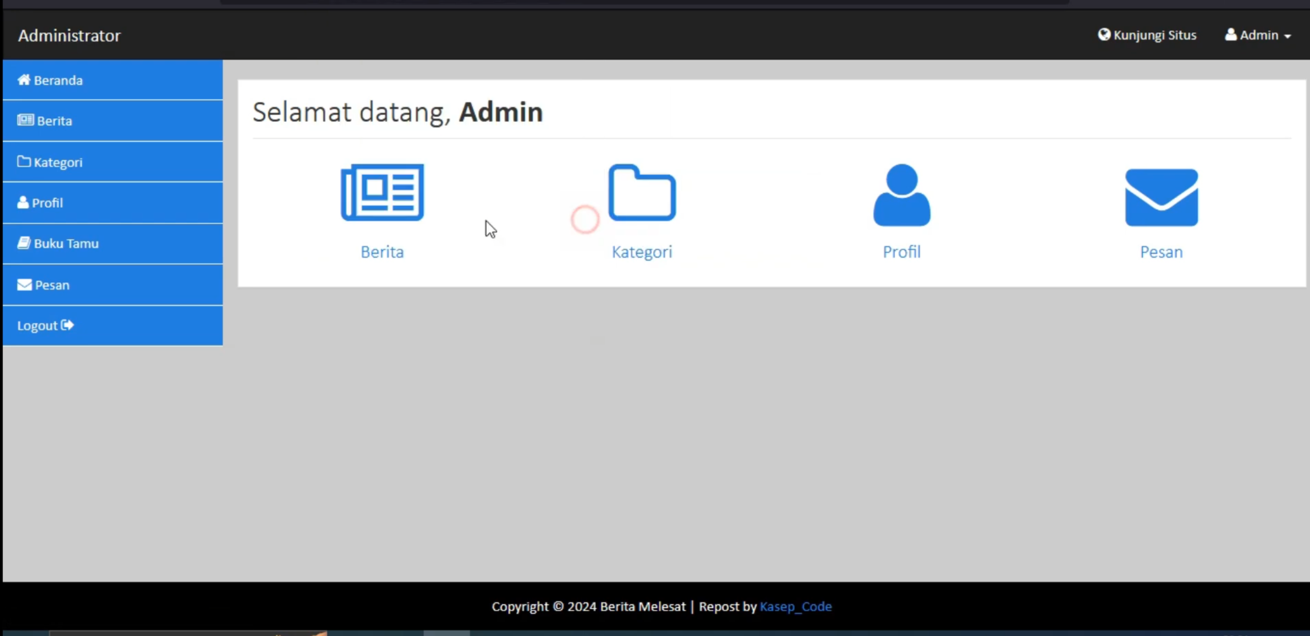Click the globe icon beside Kunjungi Situs
This screenshot has width=1310, height=636.
[x=1104, y=34]
